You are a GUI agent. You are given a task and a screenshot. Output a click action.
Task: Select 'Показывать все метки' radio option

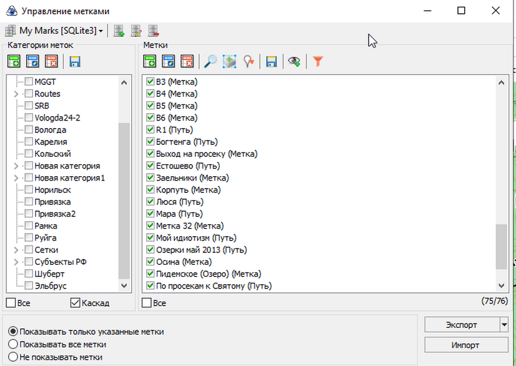pyautogui.click(x=12, y=344)
